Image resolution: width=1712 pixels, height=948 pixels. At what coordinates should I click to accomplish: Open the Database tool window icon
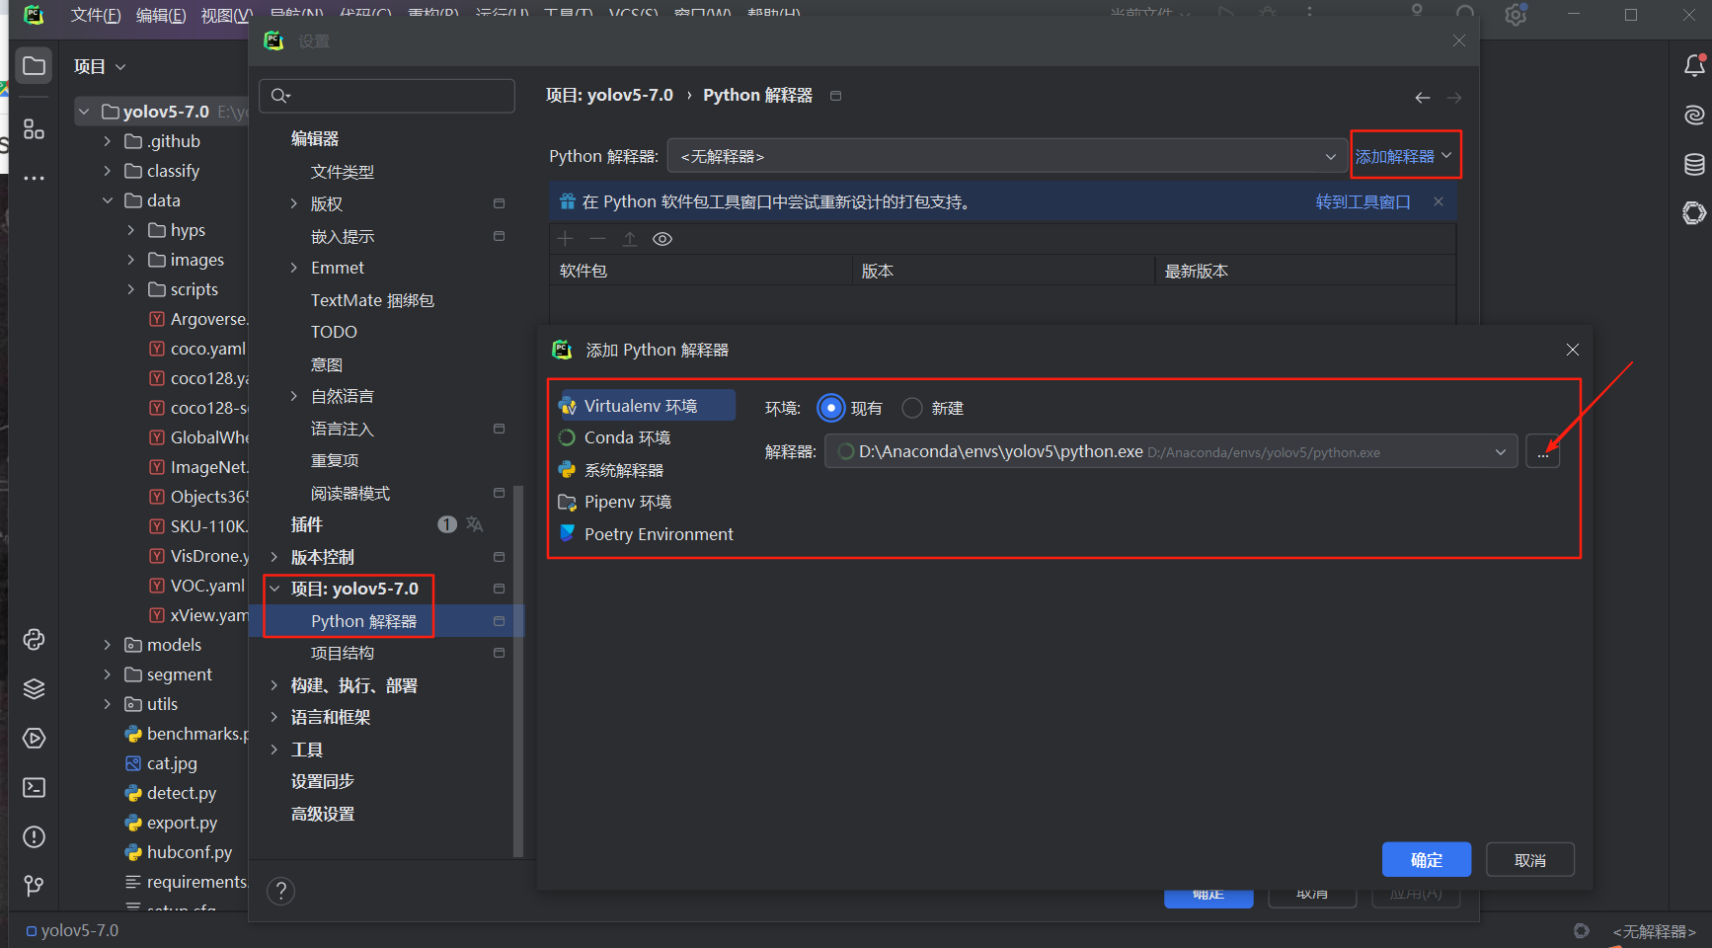click(1694, 164)
